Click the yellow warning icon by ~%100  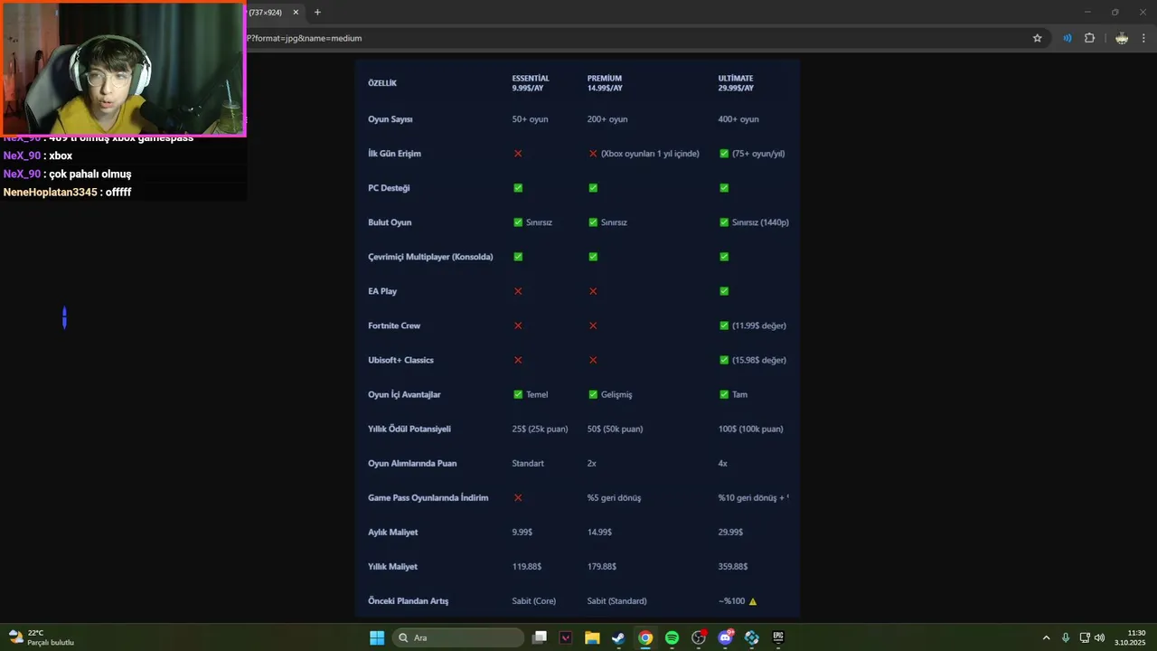pyautogui.click(x=753, y=600)
